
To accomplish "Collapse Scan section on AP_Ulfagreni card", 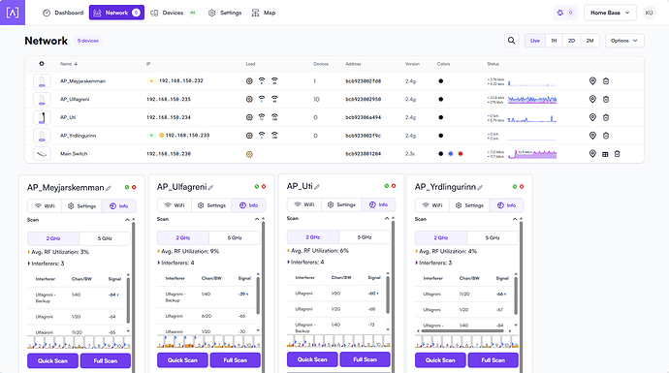I will click(257, 219).
